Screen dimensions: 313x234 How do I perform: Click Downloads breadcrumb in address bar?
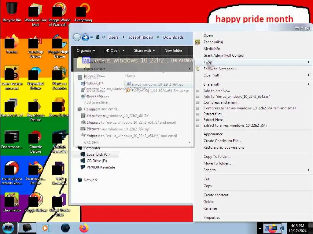(173, 37)
